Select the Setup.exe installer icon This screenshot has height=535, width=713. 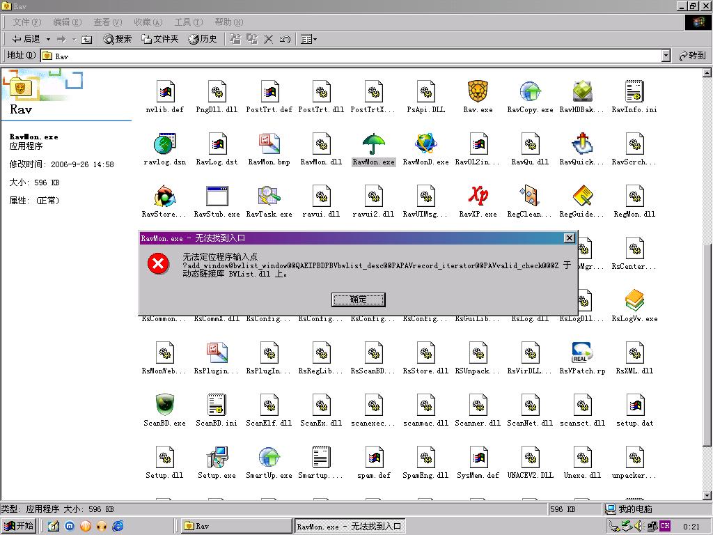click(217, 457)
